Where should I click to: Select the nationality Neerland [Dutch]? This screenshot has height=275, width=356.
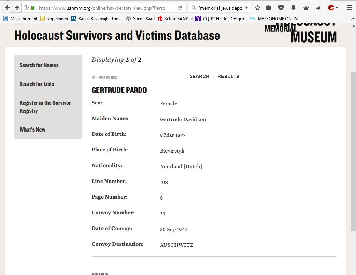pyautogui.click(x=181, y=166)
